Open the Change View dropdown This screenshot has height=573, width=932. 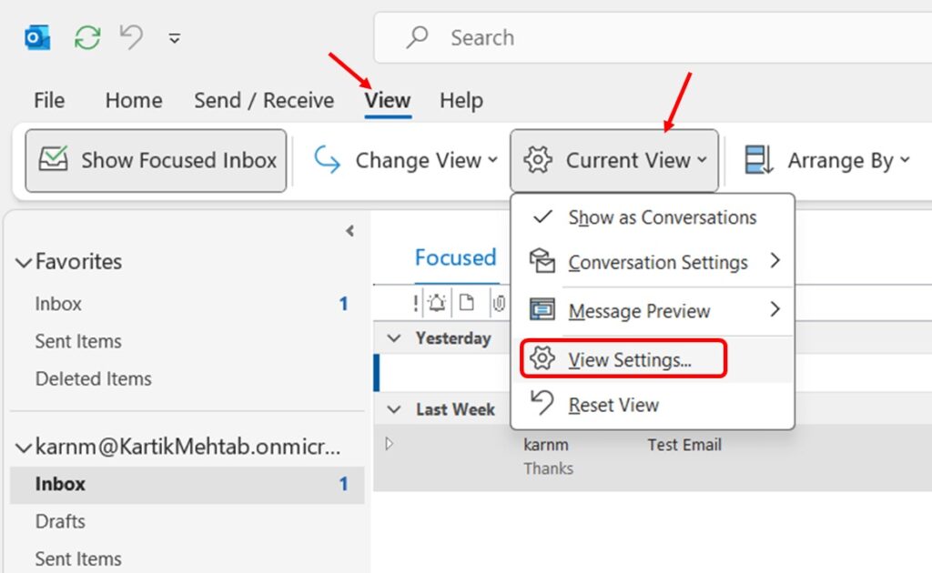point(405,160)
